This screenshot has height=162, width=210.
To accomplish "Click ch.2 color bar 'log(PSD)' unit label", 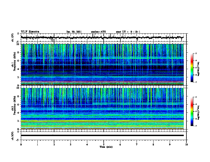I will [x=199, y=112].
